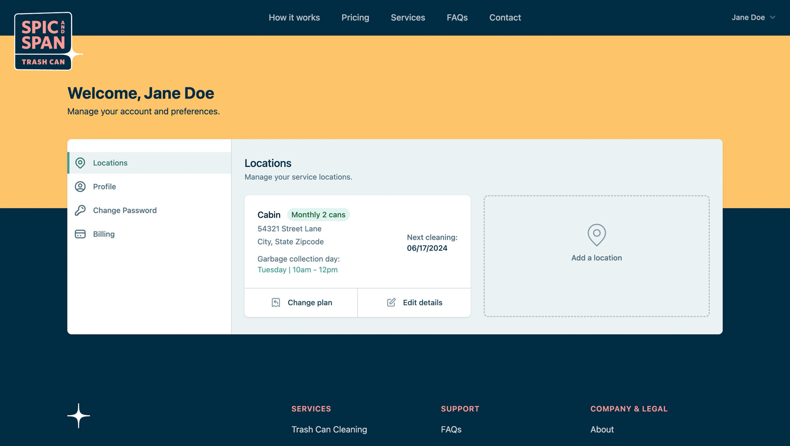This screenshot has width=790, height=446.
Task: Click the Next cleaning label
Action: coord(432,237)
